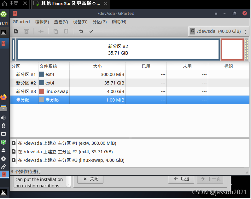251x199 pixels.
Task: Click the 已用 column header
Action: tap(146, 66)
